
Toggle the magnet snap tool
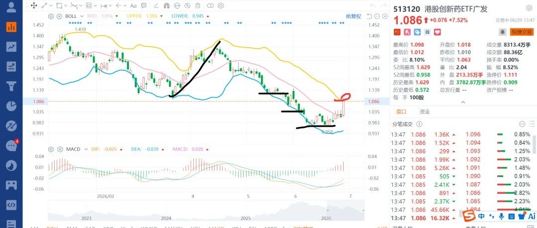coord(167,5)
